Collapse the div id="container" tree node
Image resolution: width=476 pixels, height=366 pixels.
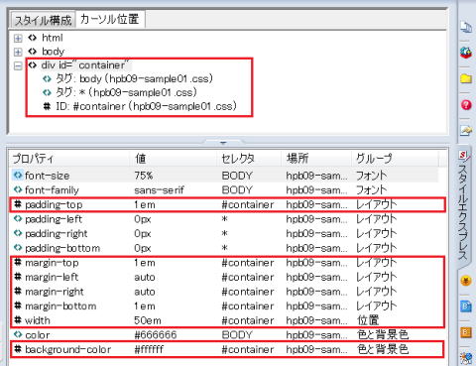point(18,65)
